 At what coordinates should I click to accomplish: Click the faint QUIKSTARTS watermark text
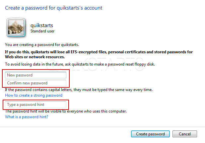(x=96, y=64)
